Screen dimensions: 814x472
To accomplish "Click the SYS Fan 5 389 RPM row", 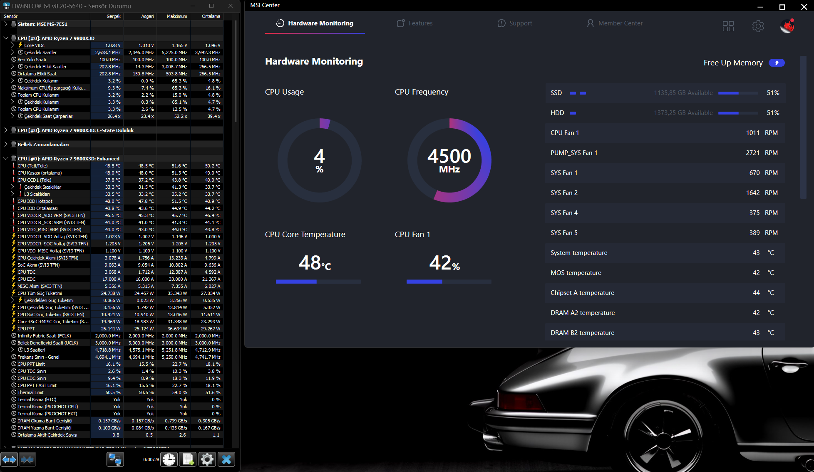I will [665, 233].
